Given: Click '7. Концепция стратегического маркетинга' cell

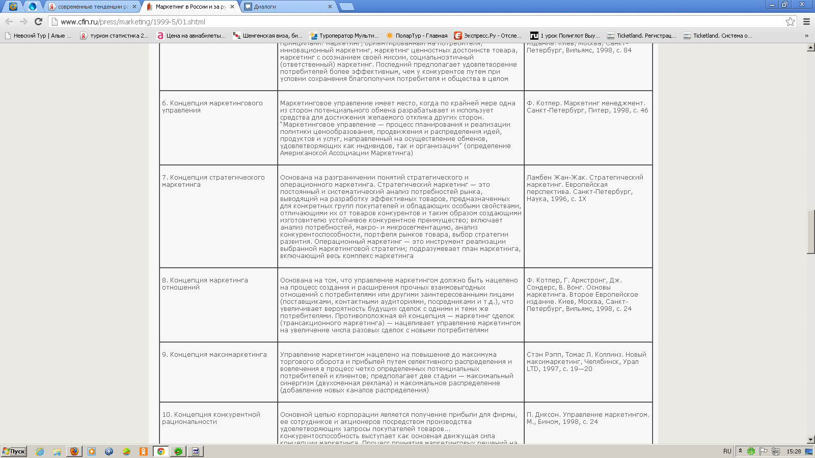Looking at the screenshot, I should coord(219,216).
